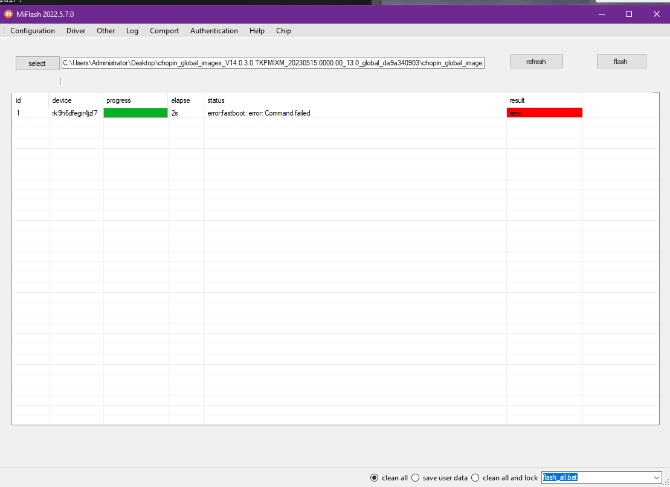Click the flash button
670x487 pixels.
pyautogui.click(x=621, y=62)
